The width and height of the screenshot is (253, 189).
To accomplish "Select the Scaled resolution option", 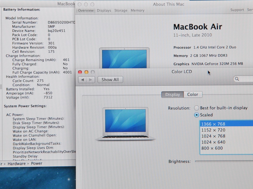I will (196, 115).
